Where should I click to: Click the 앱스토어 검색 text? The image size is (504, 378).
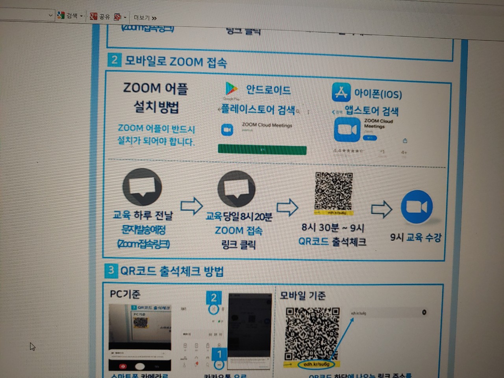tap(372, 111)
